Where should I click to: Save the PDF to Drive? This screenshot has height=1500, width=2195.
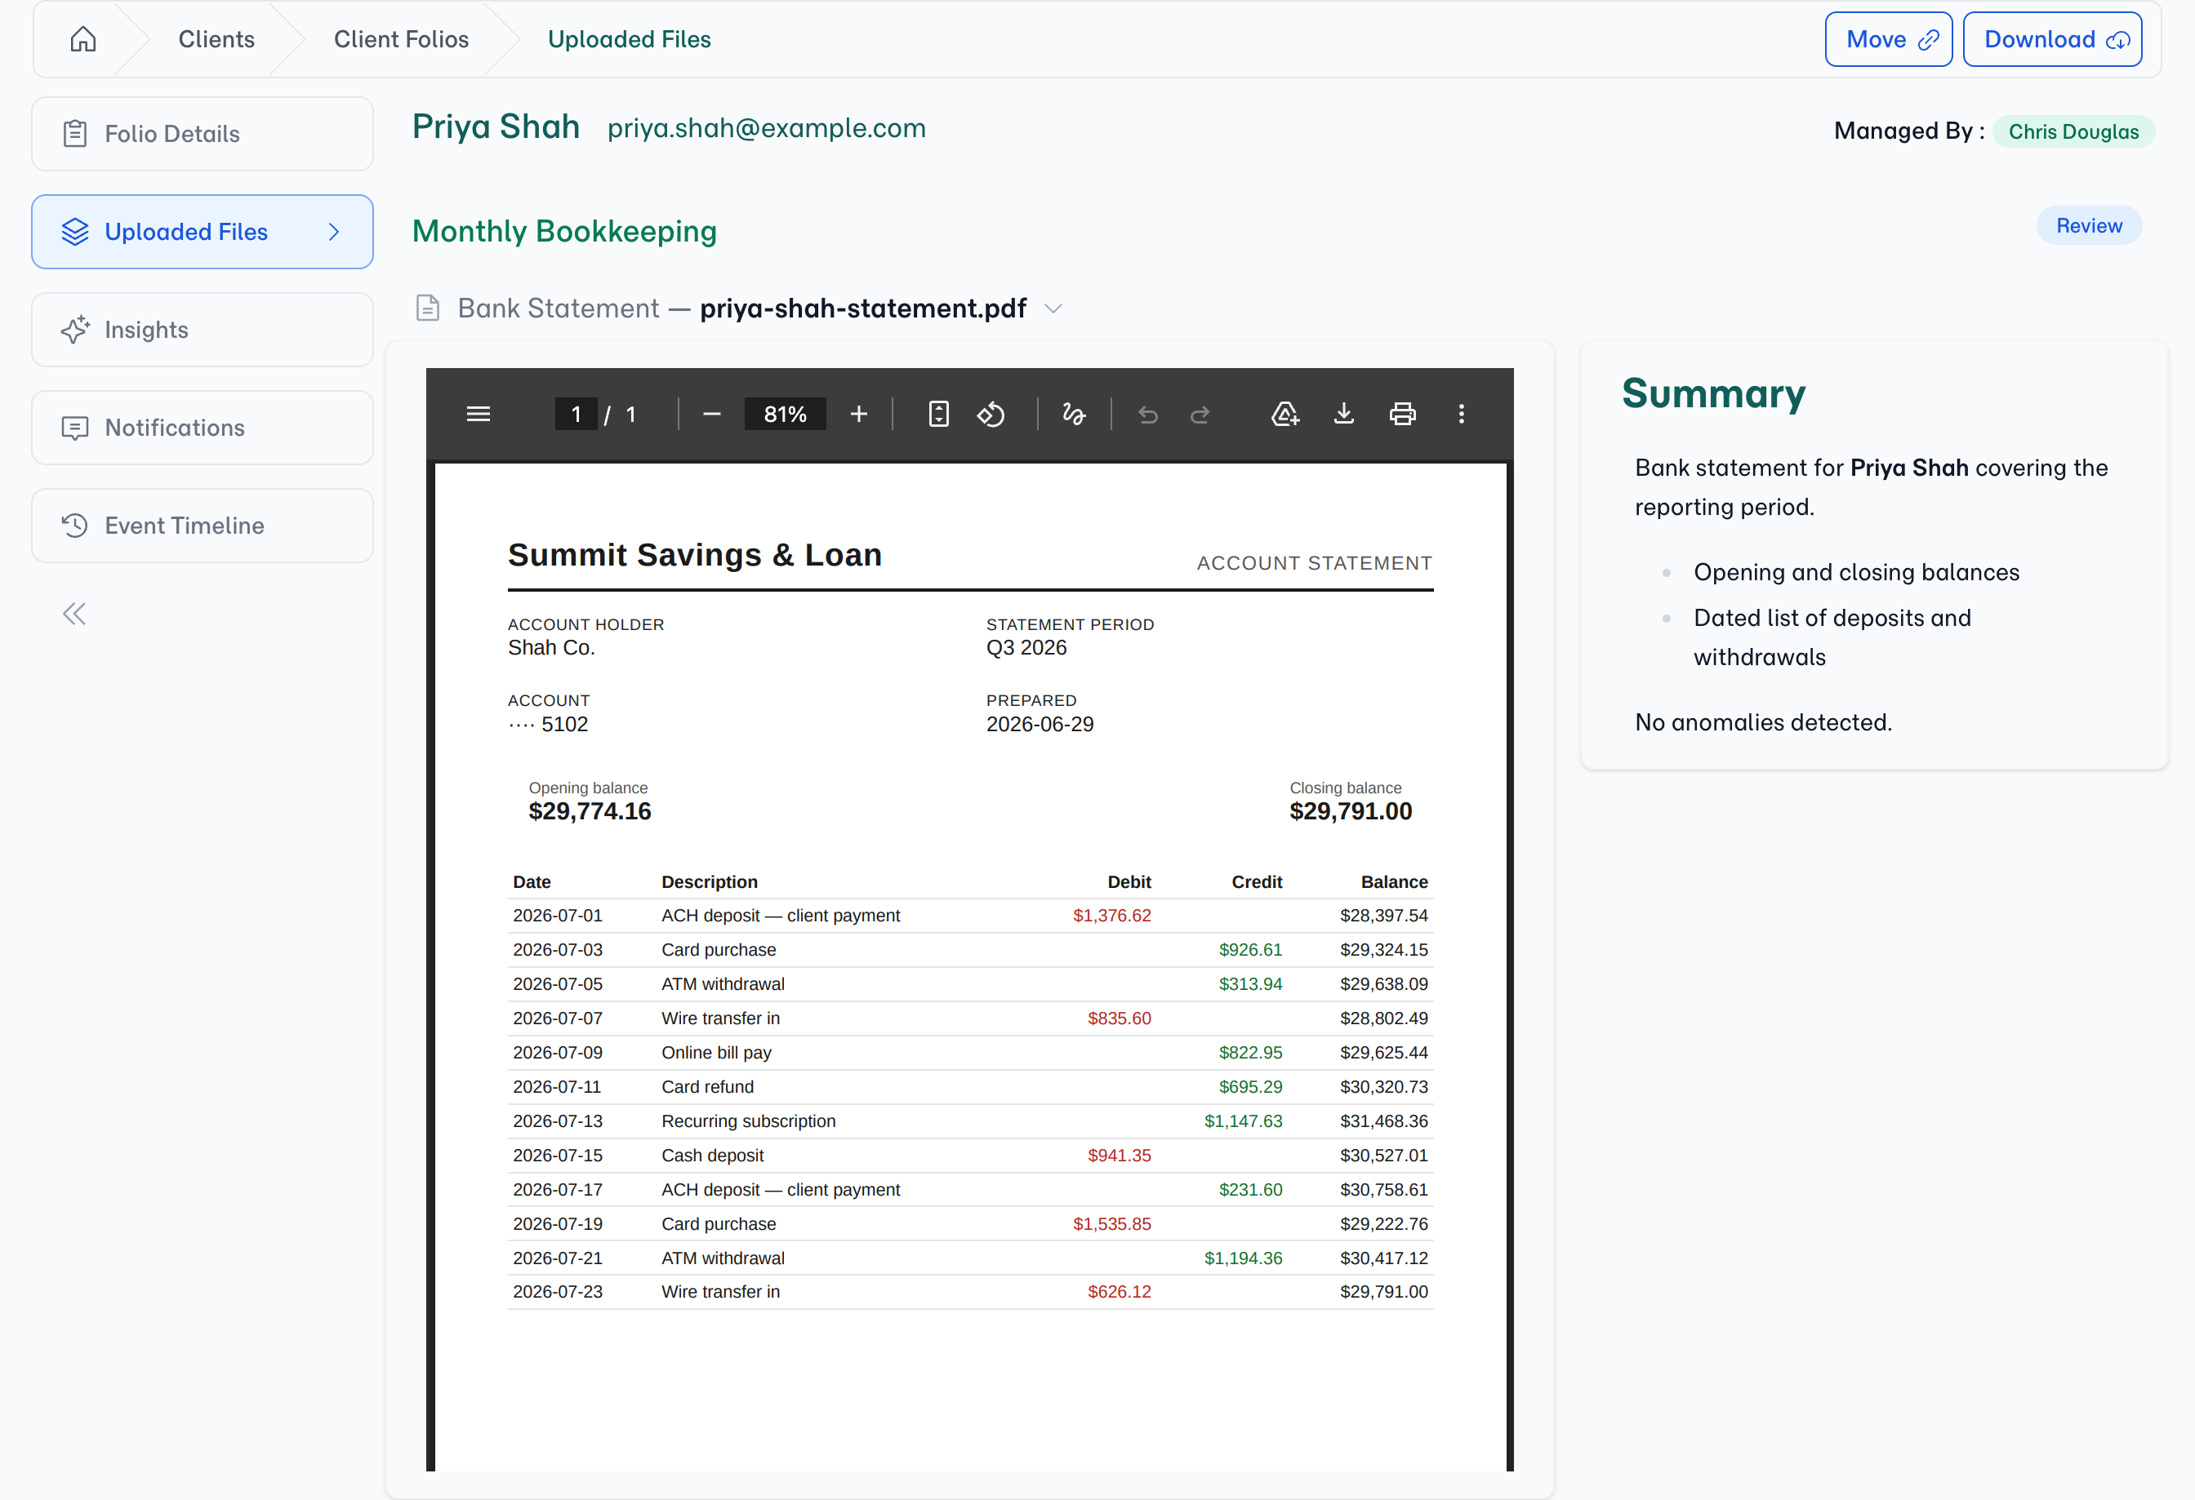click(x=1284, y=414)
